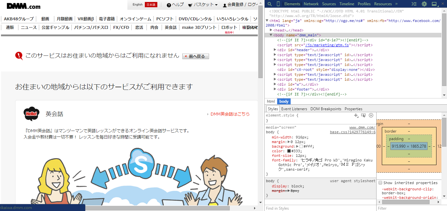This screenshot has height=211, width=447.
Task: Open /js/marketing/gtm.js script link
Action: pos(327,45)
